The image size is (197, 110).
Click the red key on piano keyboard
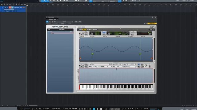[x=79, y=87]
